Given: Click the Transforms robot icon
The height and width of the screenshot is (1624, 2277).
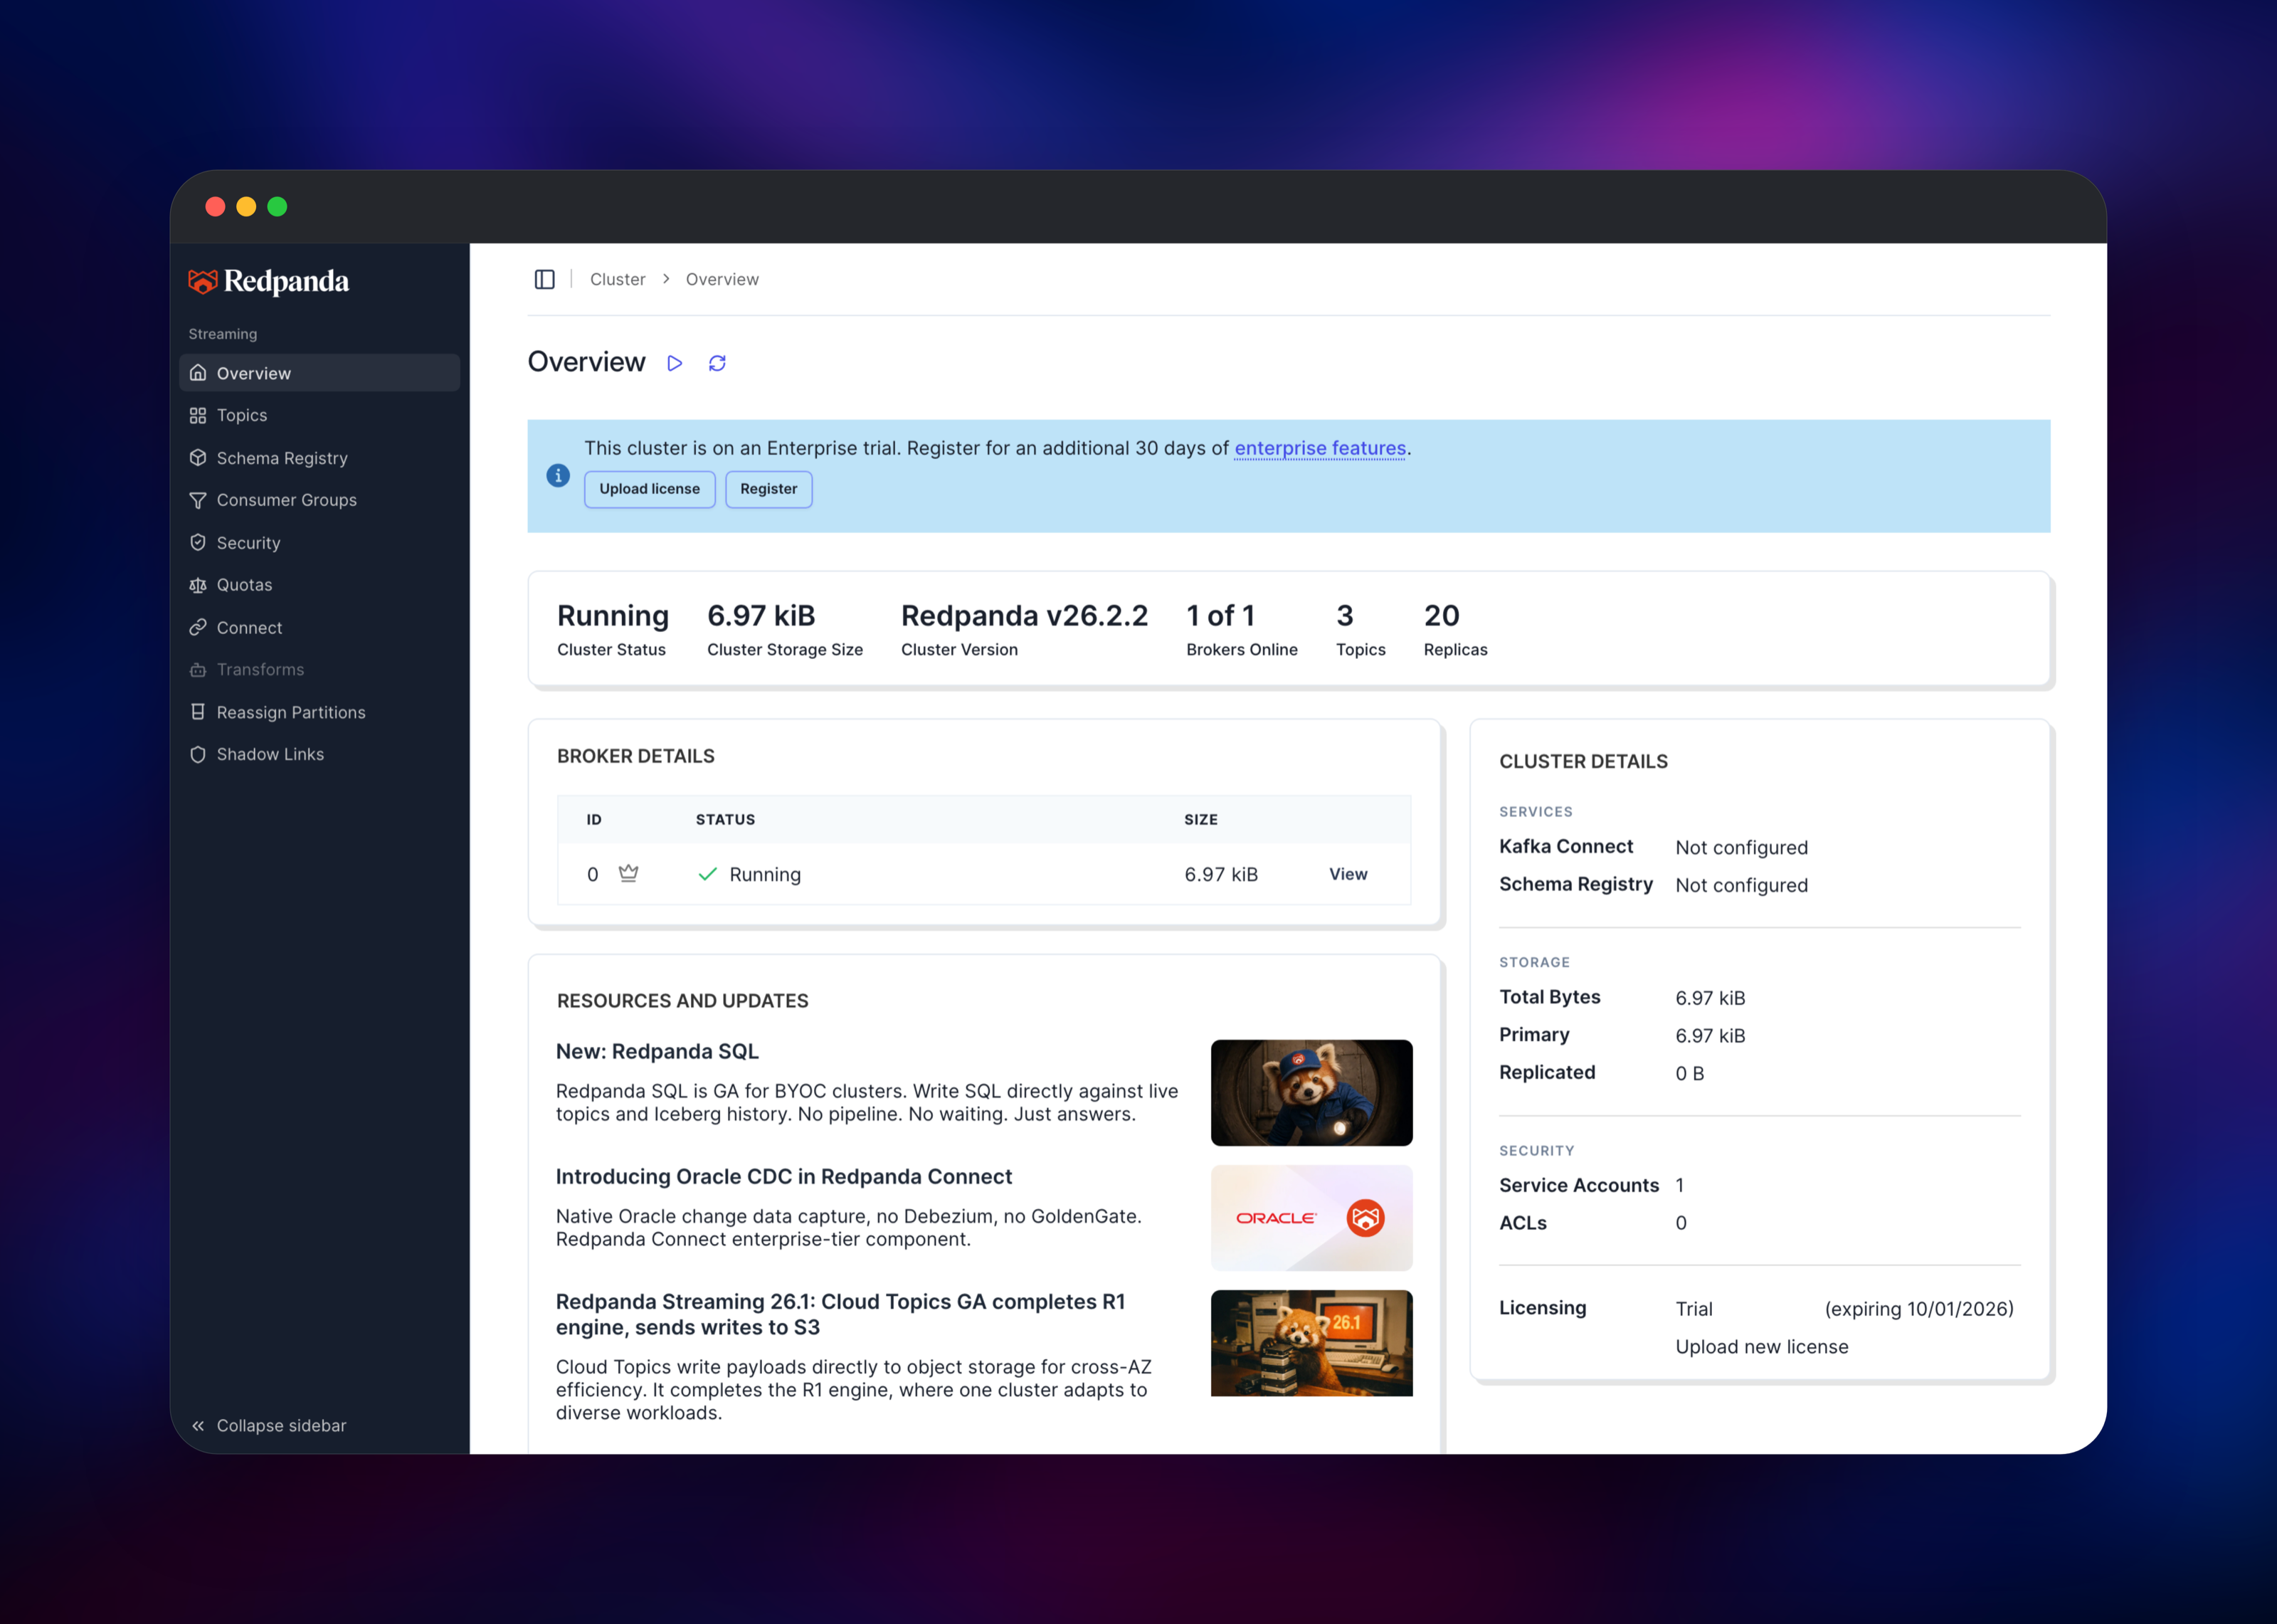Looking at the screenshot, I should click(x=198, y=670).
